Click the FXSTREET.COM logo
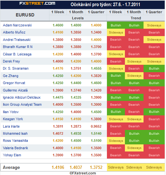The height and width of the screenshot is (175, 166). tap(37, 3)
